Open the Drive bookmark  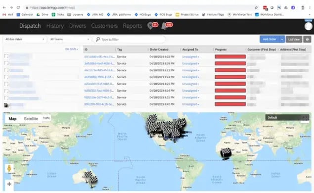click(x=42, y=15)
